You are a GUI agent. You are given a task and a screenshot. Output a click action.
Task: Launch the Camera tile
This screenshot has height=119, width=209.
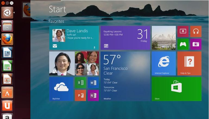(196, 44)
